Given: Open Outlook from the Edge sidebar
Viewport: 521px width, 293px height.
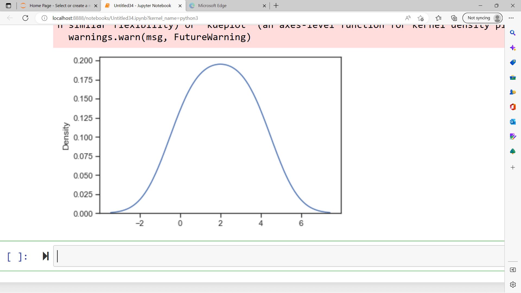Looking at the screenshot, I should (x=513, y=122).
